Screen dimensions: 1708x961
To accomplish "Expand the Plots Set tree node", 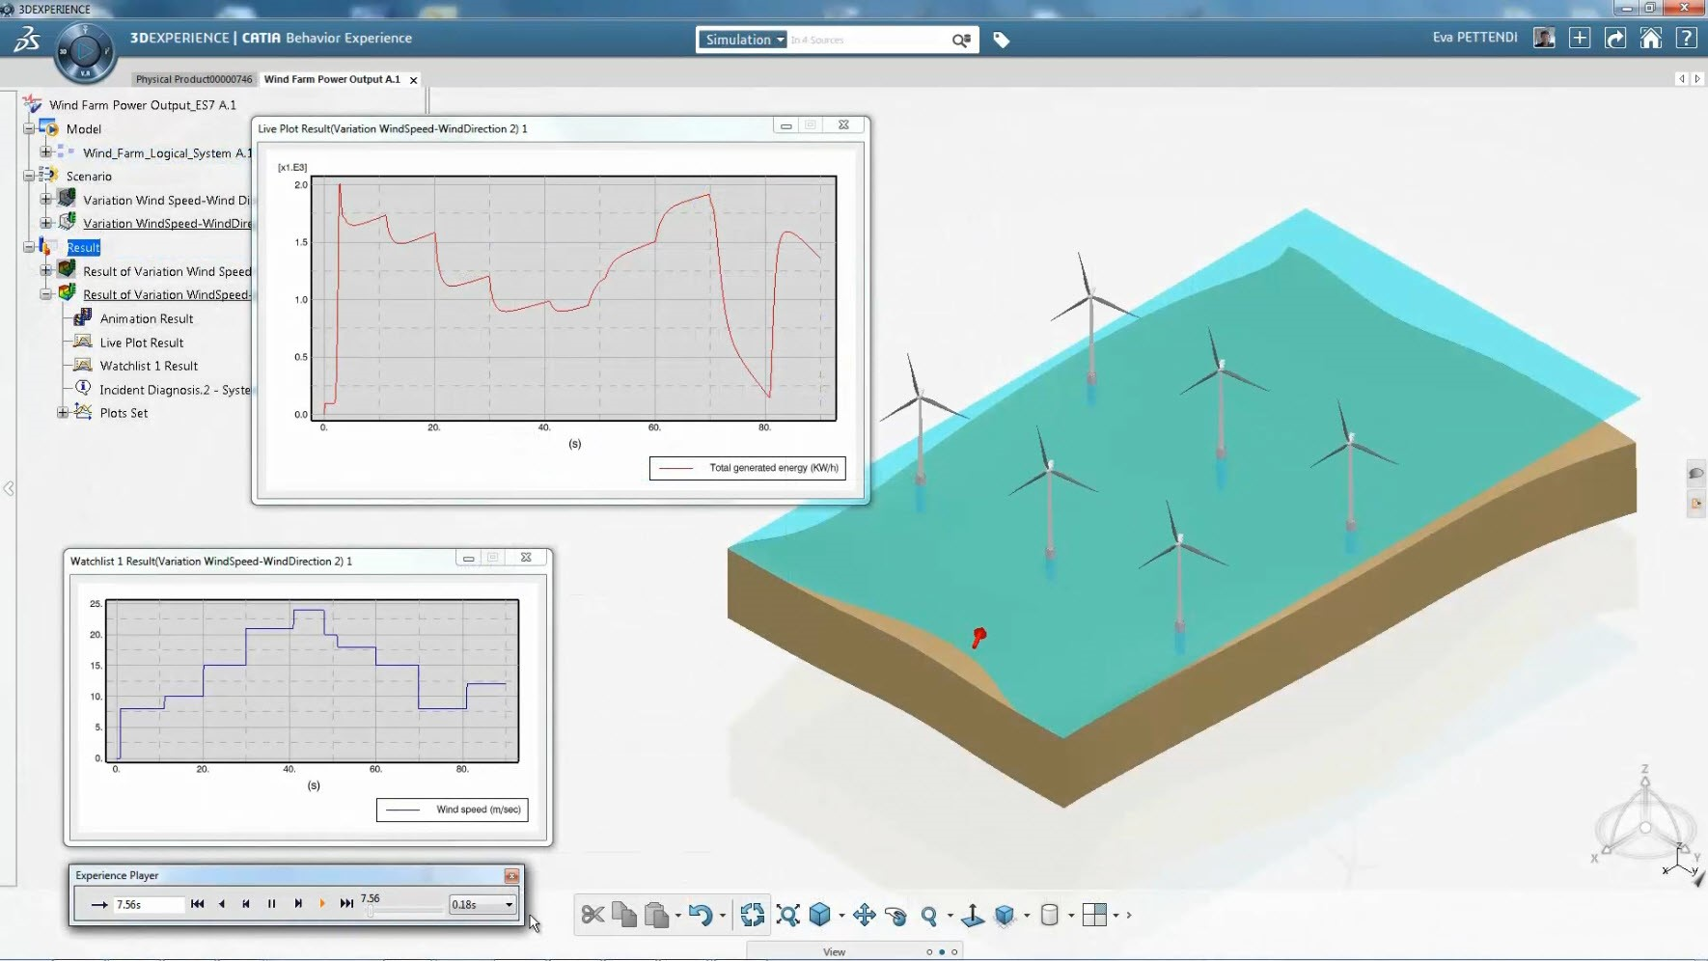I will point(60,412).
